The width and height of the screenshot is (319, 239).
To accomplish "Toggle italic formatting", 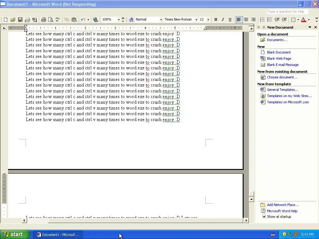I will [223, 20].
